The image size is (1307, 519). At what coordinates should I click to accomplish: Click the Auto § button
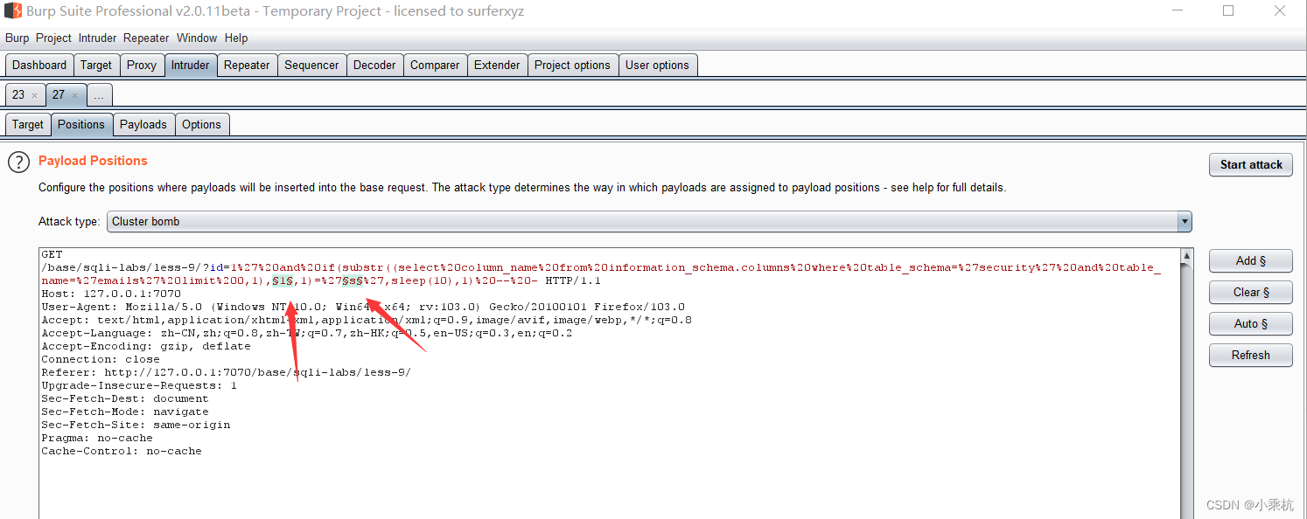[x=1251, y=324]
